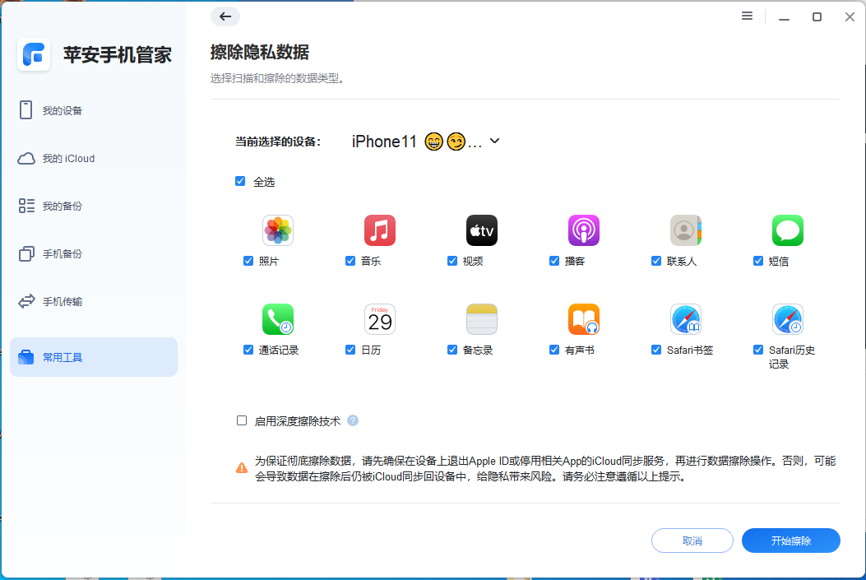
Task: Select the Photos (照片) app icon
Action: 277,230
